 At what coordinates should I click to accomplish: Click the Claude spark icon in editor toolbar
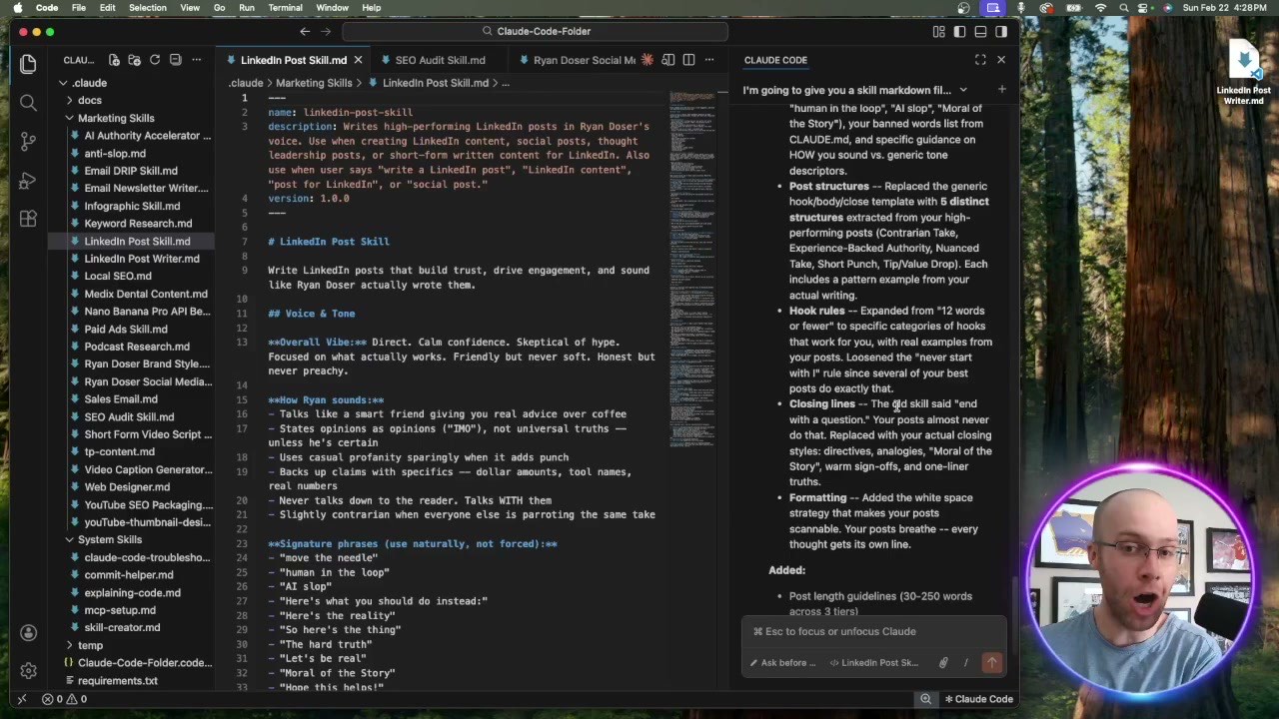[x=647, y=60]
